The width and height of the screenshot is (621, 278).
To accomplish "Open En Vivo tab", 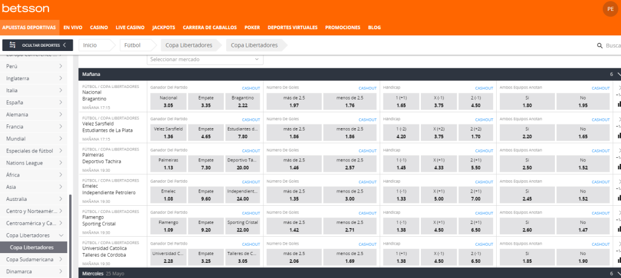I will click(x=73, y=28).
